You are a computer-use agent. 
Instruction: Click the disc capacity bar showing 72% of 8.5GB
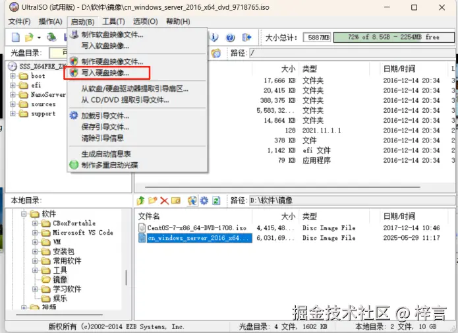pos(393,37)
